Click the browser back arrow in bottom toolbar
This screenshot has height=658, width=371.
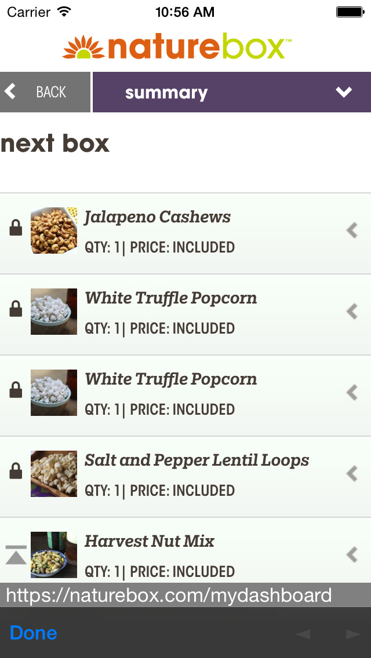[303, 634]
